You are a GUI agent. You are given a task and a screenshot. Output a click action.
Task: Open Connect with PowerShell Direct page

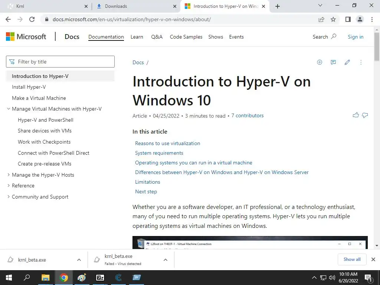pos(53,153)
